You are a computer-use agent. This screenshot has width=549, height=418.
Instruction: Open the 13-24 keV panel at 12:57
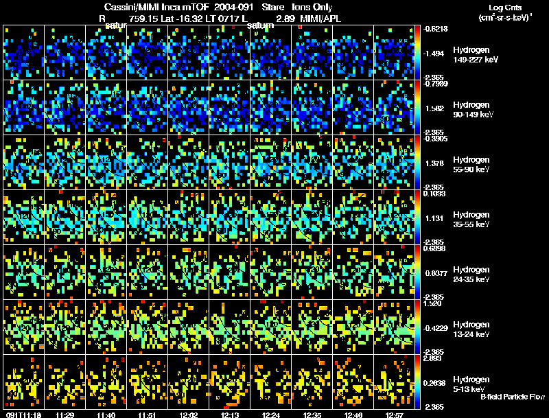coord(394,327)
